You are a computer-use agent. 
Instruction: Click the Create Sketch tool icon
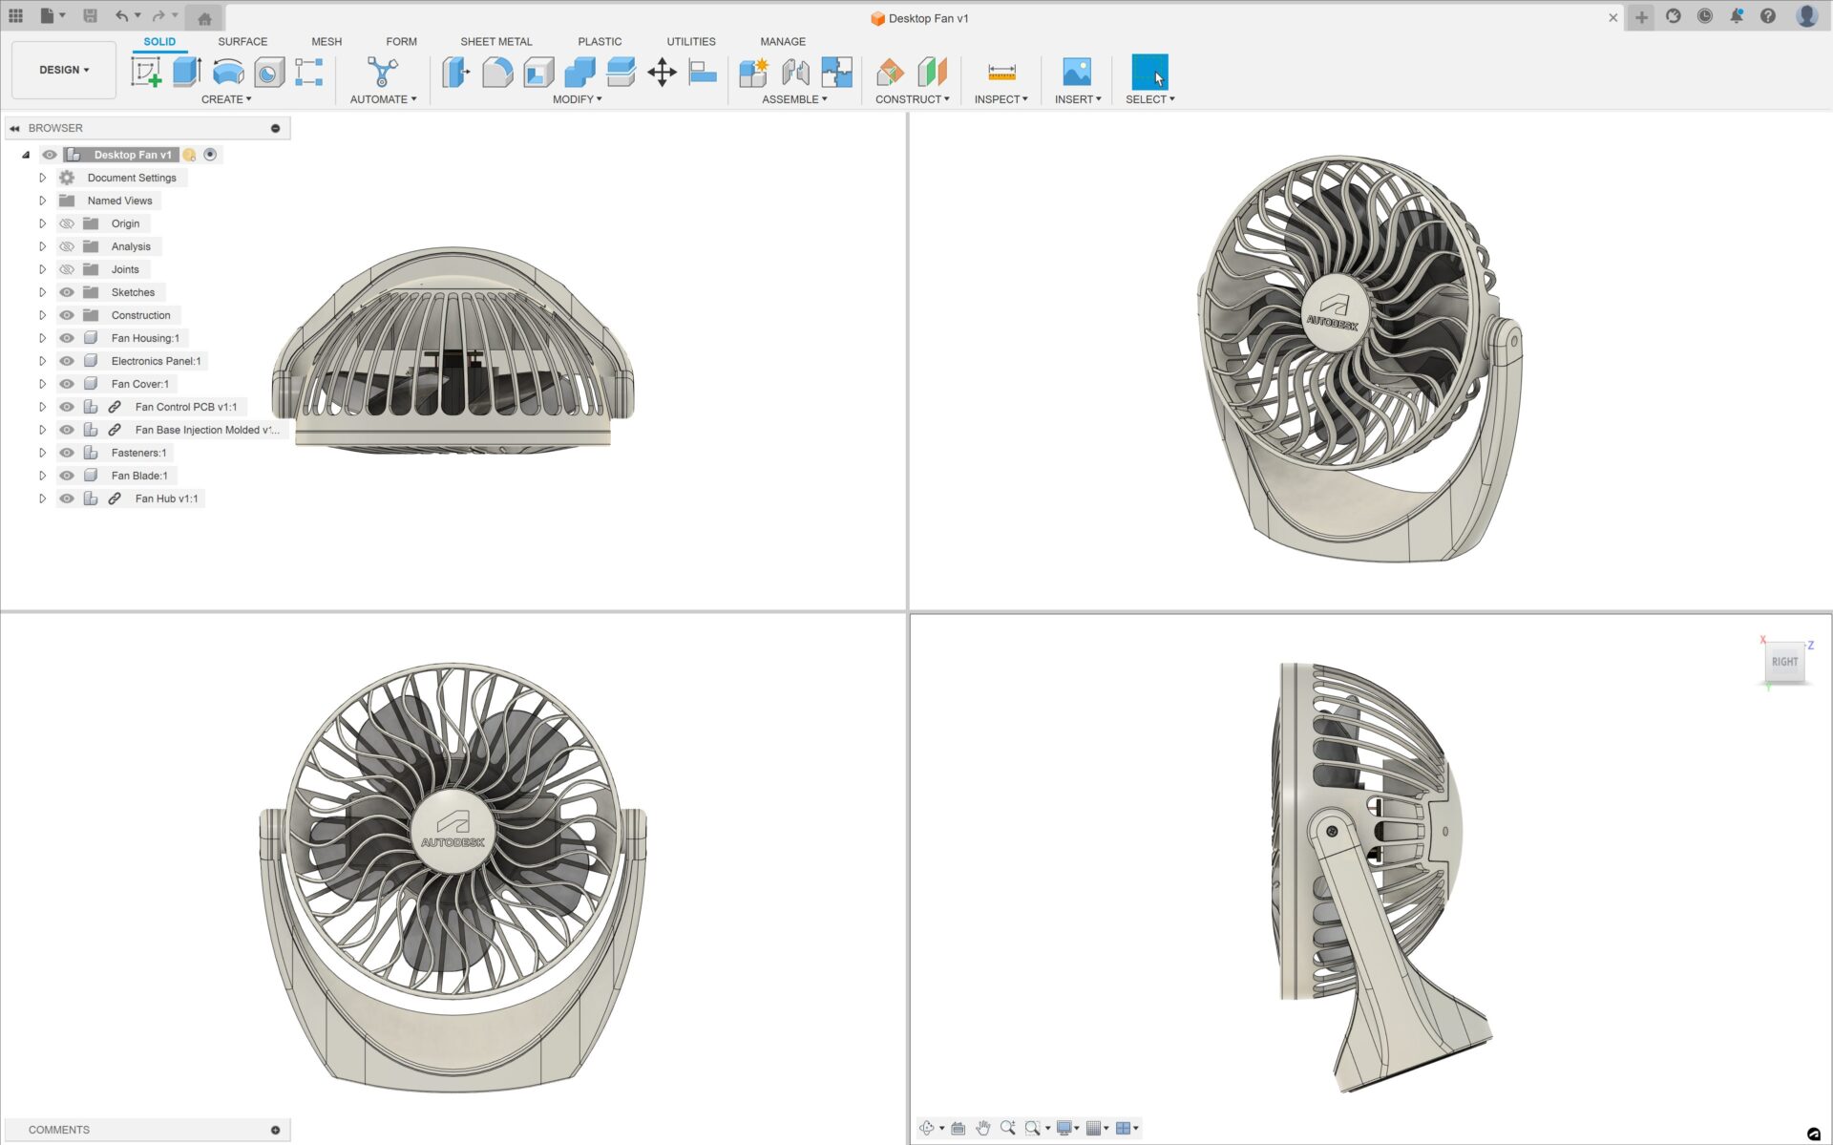[x=146, y=72]
